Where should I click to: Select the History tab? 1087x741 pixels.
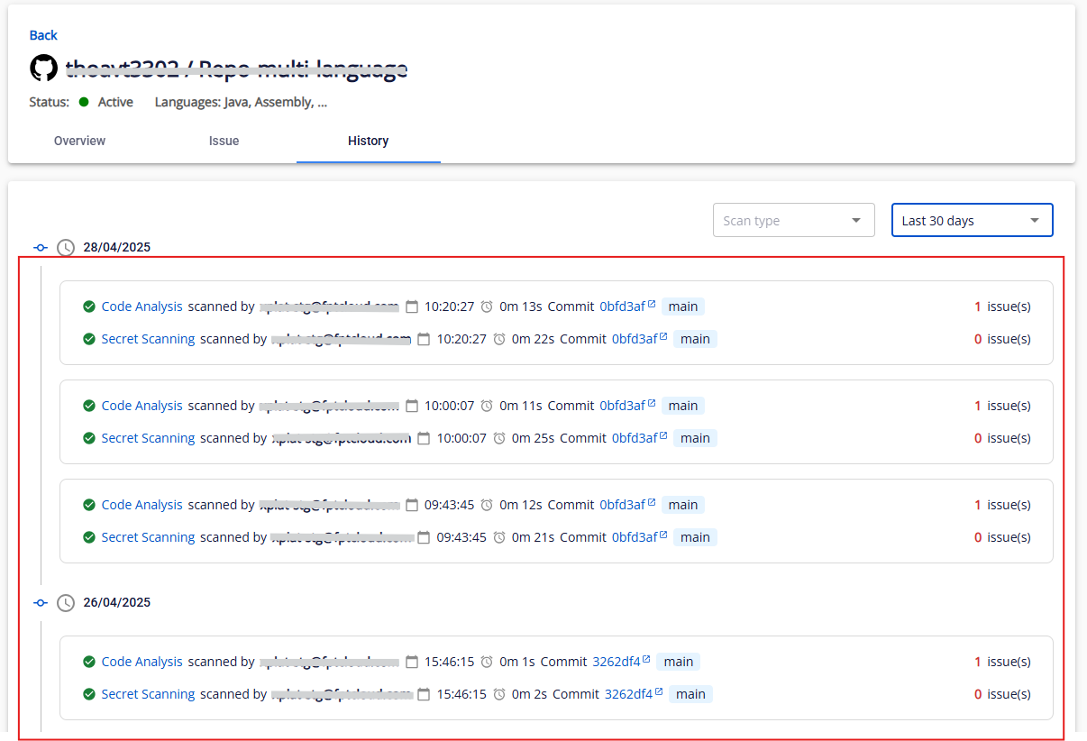(x=368, y=141)
